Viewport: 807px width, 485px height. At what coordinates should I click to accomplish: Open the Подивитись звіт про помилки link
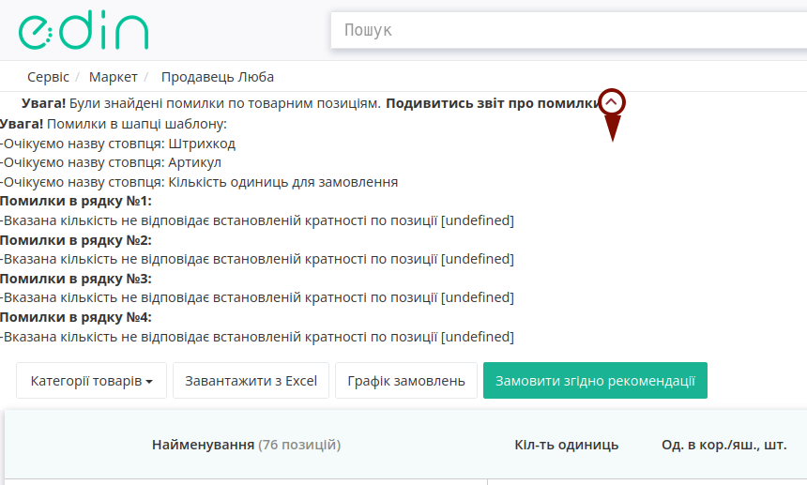pyautogui.click(x=493, y=103)
